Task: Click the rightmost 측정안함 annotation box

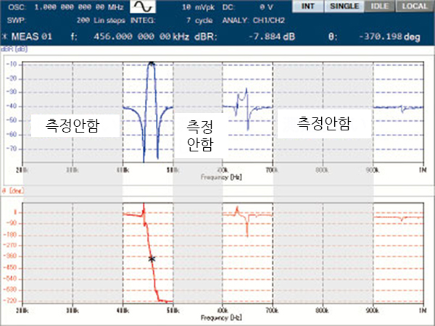Action: tap(324, 124)
